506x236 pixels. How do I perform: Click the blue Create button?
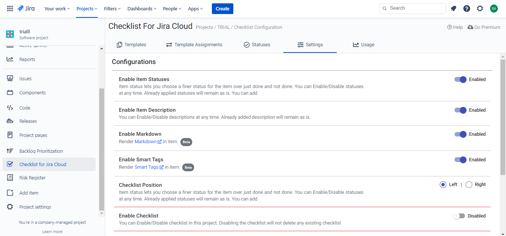(223, 9)
